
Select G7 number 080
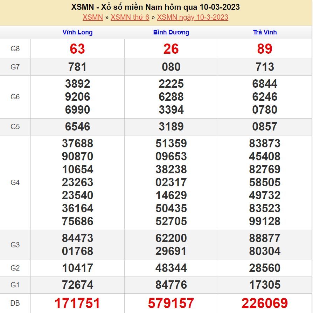coord(171,67)
